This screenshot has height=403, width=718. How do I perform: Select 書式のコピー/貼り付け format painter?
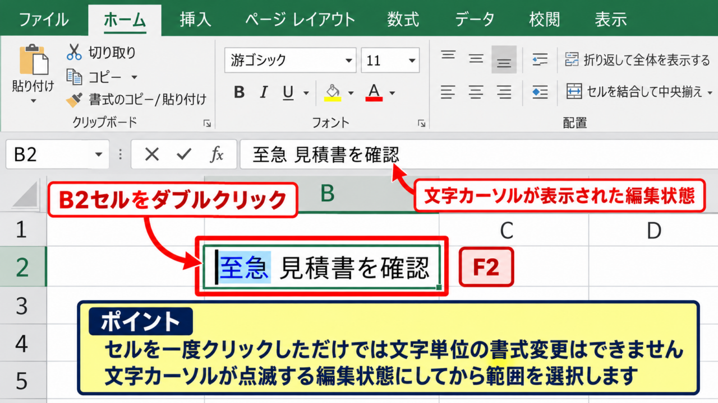tap(136, 100)
